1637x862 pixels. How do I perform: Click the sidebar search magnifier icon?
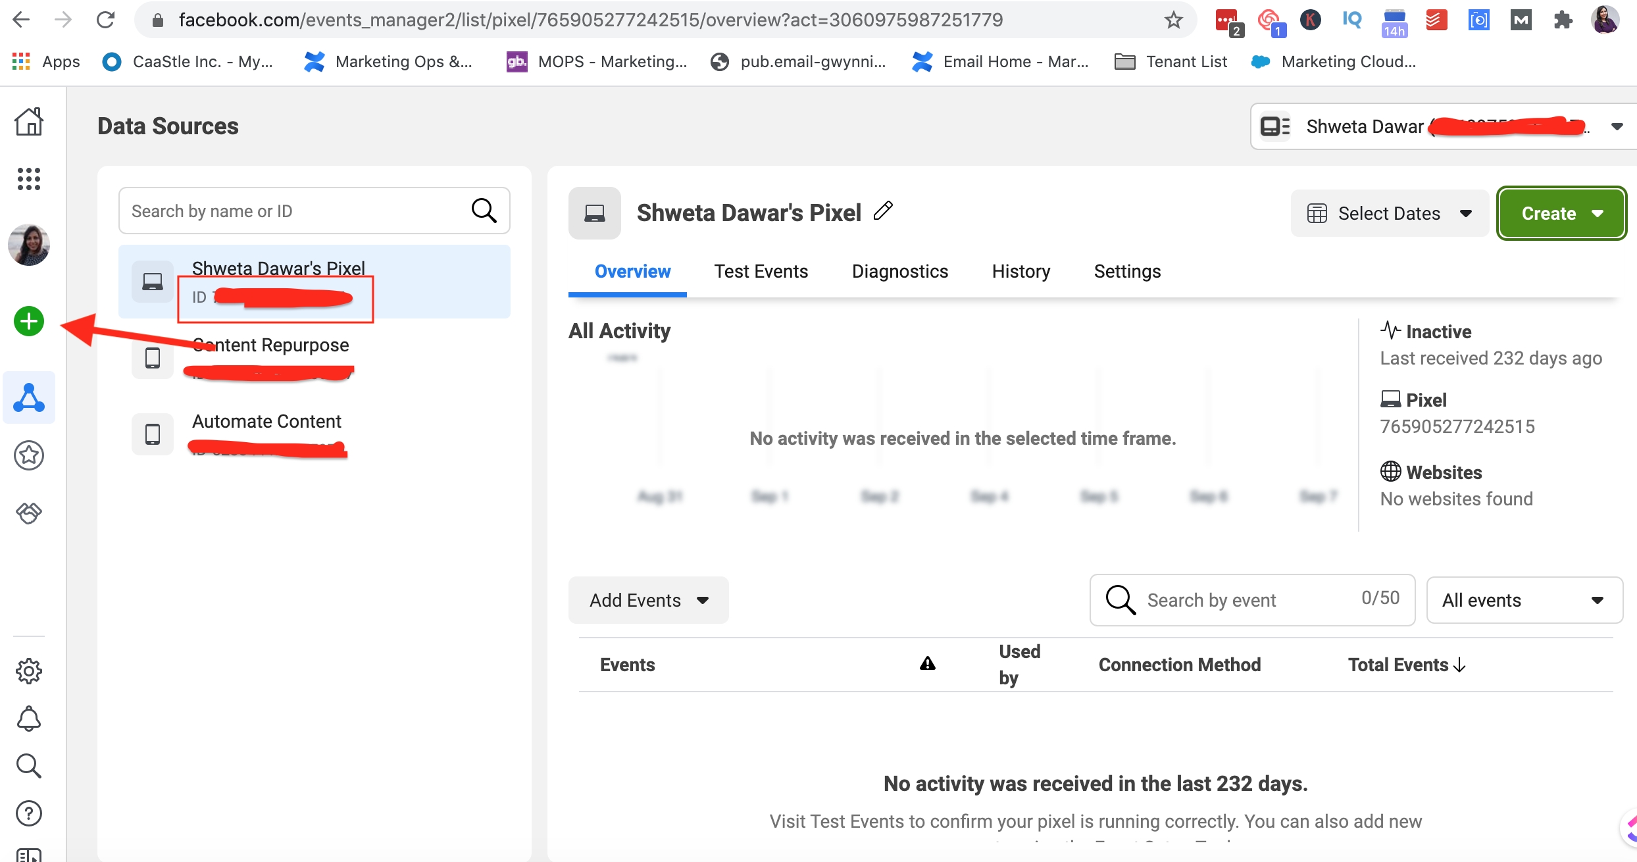[29, 766]
